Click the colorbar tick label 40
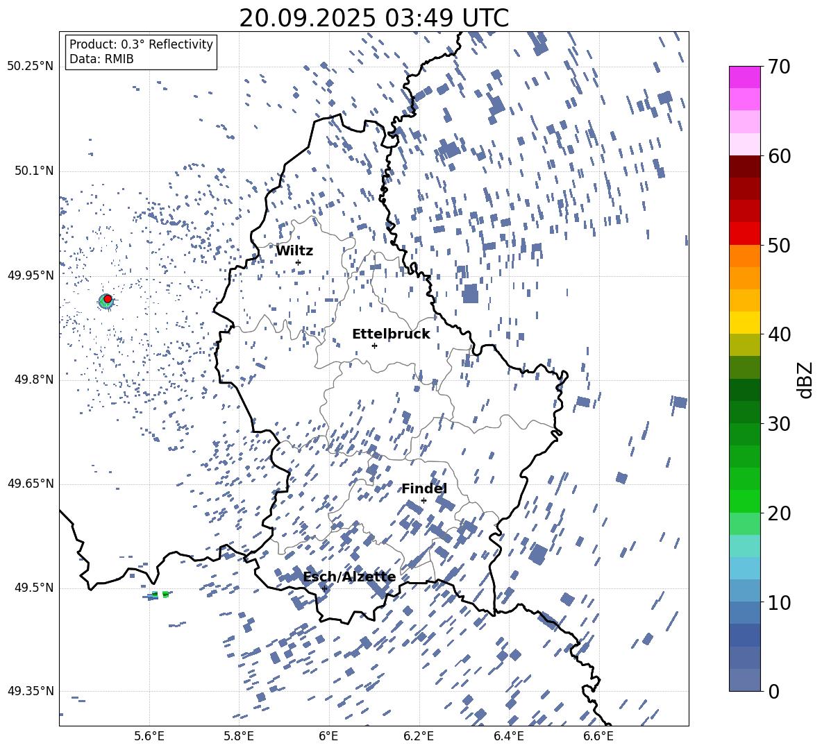 point(779,334)
